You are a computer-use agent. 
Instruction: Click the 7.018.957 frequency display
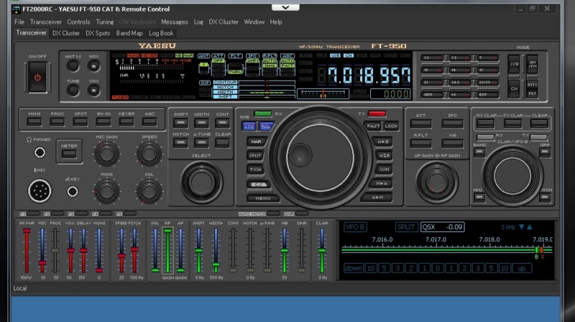click(369, 75)
